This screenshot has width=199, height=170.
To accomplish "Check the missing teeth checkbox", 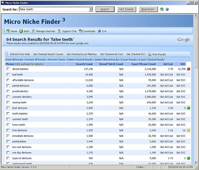I will (8, 102).
